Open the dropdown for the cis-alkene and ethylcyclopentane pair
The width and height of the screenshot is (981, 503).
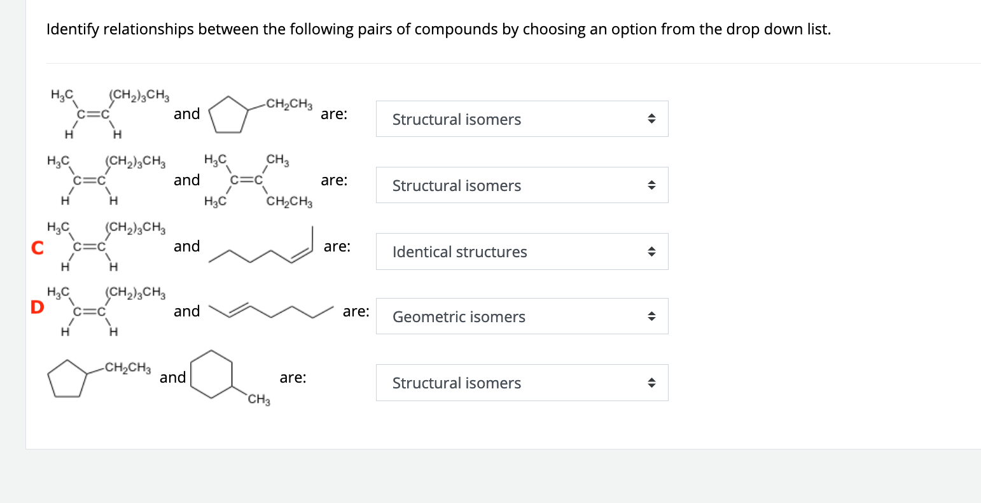click(x=522, y=119)
